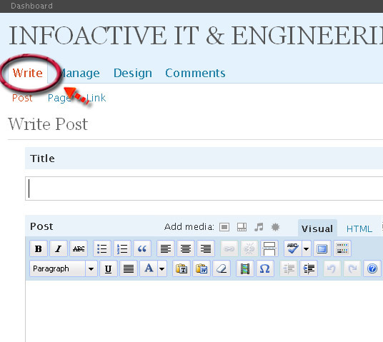Open the Manage tab
Viewport: 383px width, 342px height.
pyautogui.click(x=79, y=74)
